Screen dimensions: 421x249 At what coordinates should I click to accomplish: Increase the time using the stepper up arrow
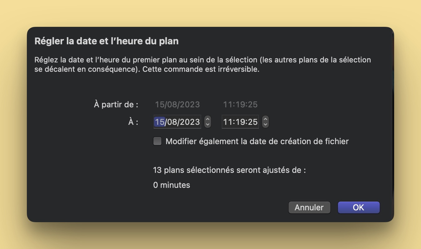click(265, 119)
